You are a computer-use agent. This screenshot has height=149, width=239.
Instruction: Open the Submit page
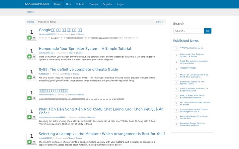pyautogui.click(x=80, y=4)
